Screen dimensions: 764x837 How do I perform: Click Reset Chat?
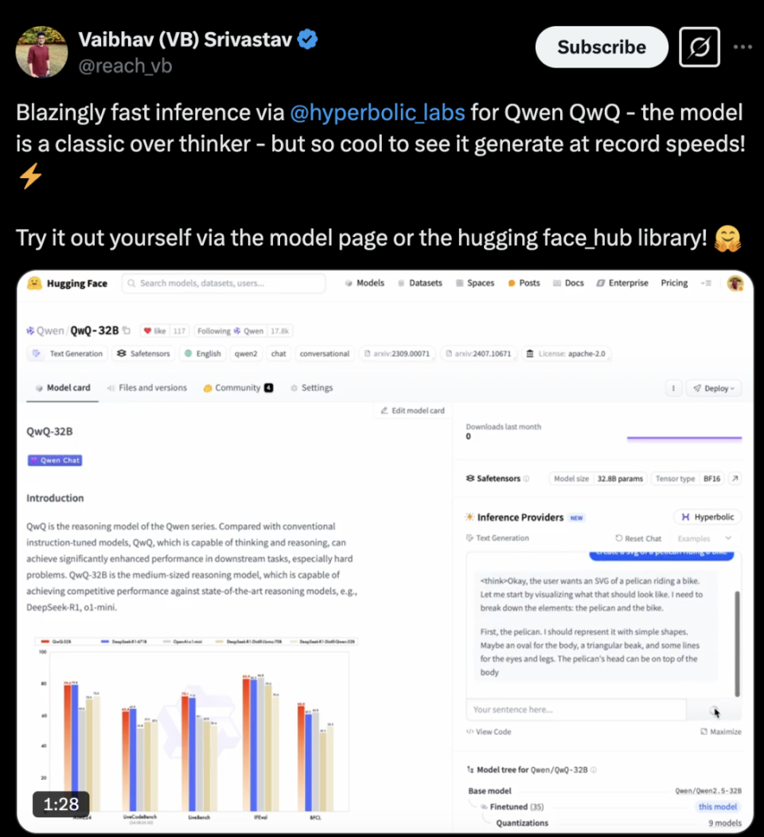tap(638, 539)
